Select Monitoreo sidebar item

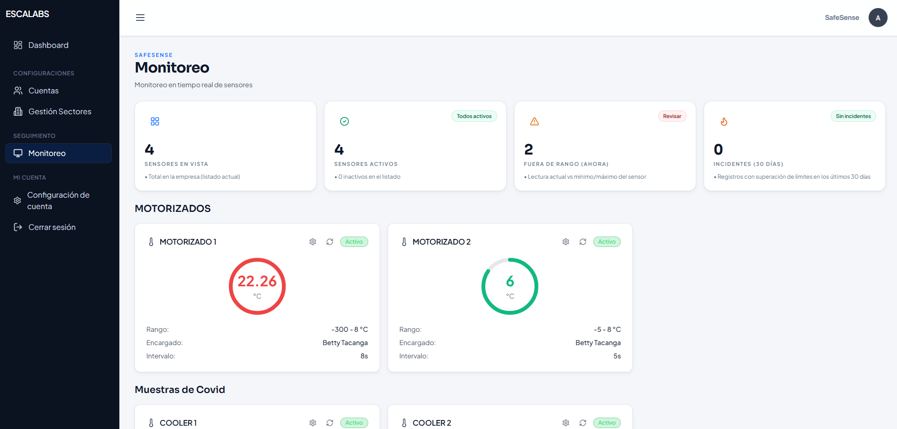tap(59, 153)
